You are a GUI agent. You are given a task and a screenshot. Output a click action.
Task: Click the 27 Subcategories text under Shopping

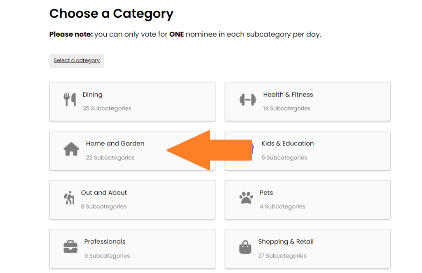[x=282, y=256]
